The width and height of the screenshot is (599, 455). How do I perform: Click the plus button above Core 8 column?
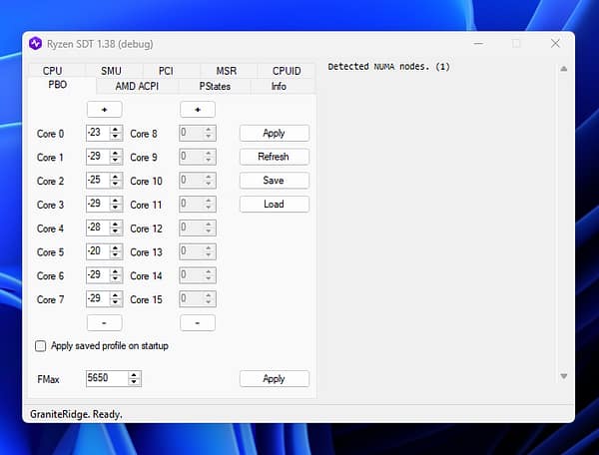(x=197, y=109)
